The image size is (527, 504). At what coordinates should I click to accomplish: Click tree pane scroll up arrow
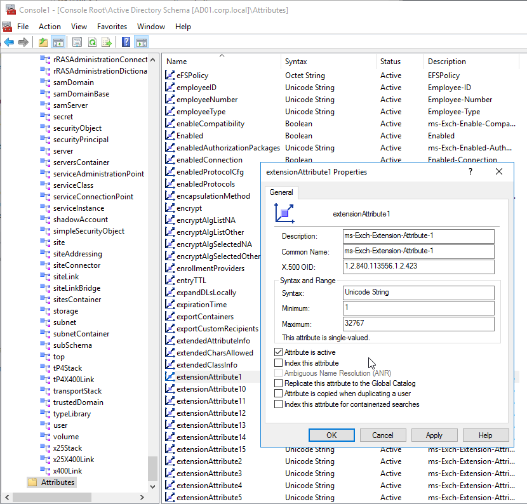152,60
